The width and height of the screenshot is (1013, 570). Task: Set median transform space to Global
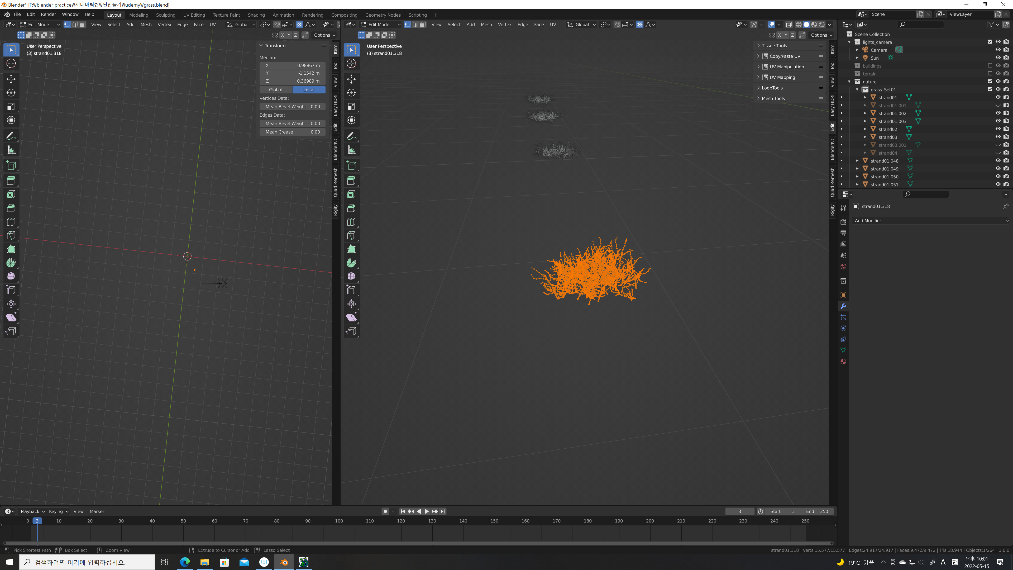click(x=276, y=90)
